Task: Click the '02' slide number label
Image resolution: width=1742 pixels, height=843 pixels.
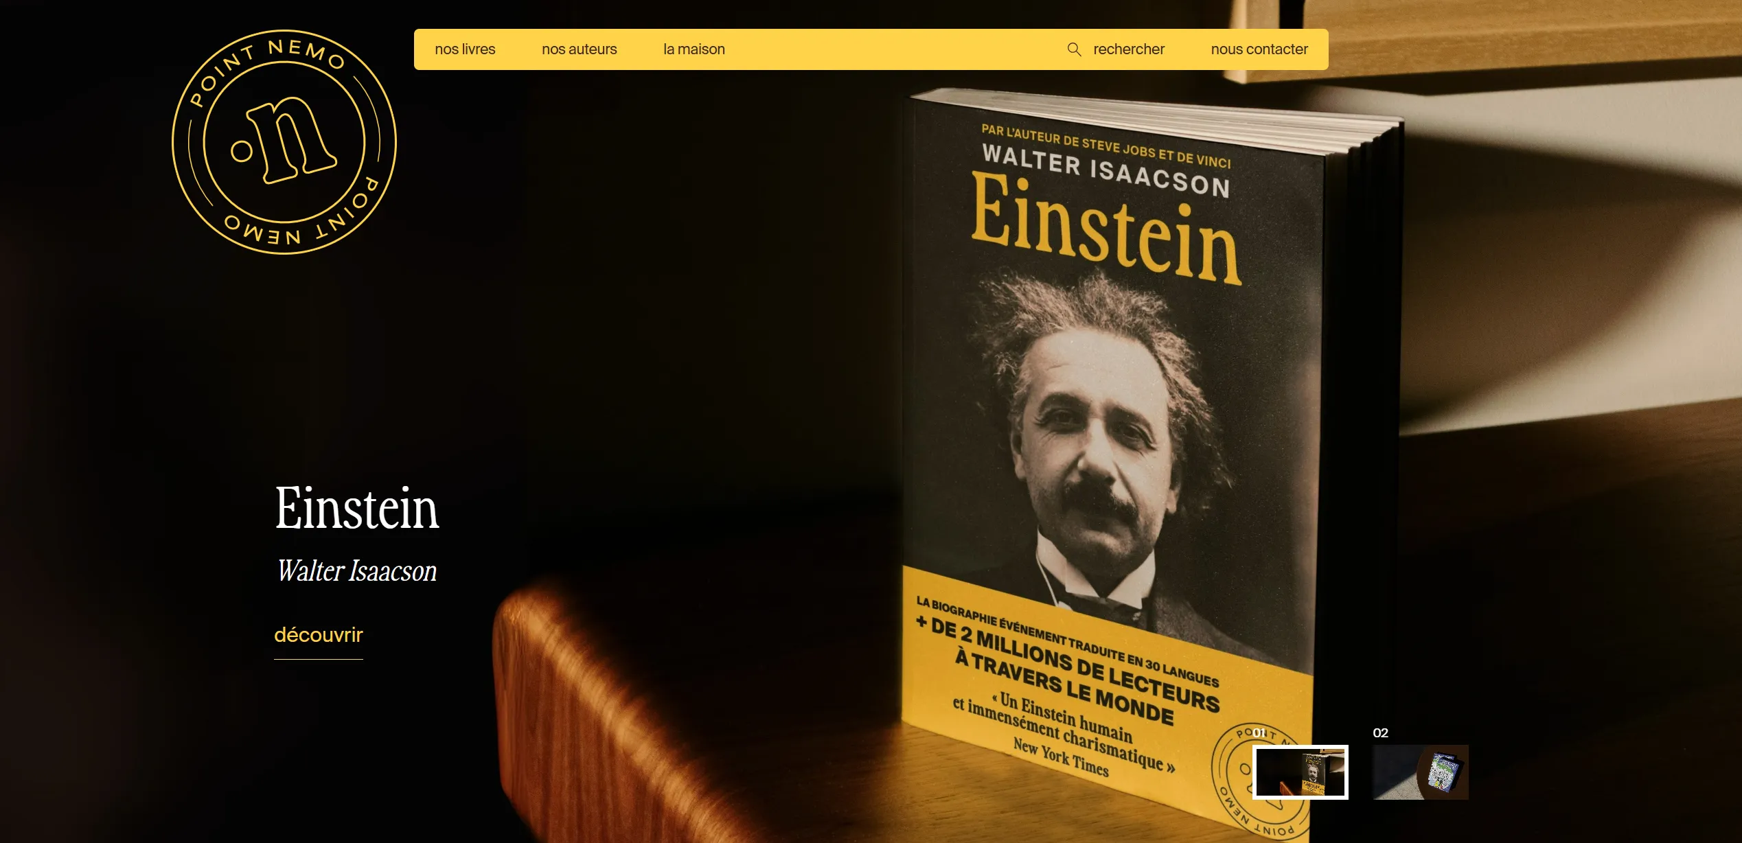Action: click(x=1380, y=733)
